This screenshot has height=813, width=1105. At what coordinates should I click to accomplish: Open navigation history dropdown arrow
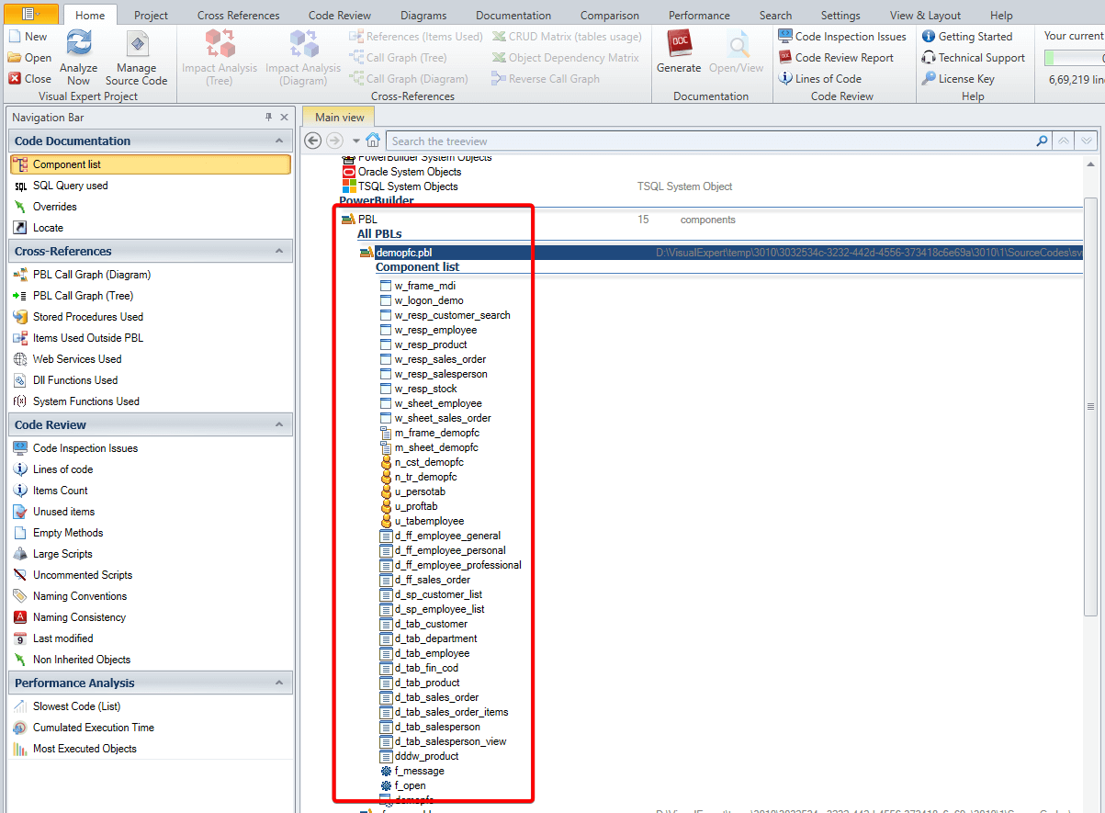[x=356, y=141]
